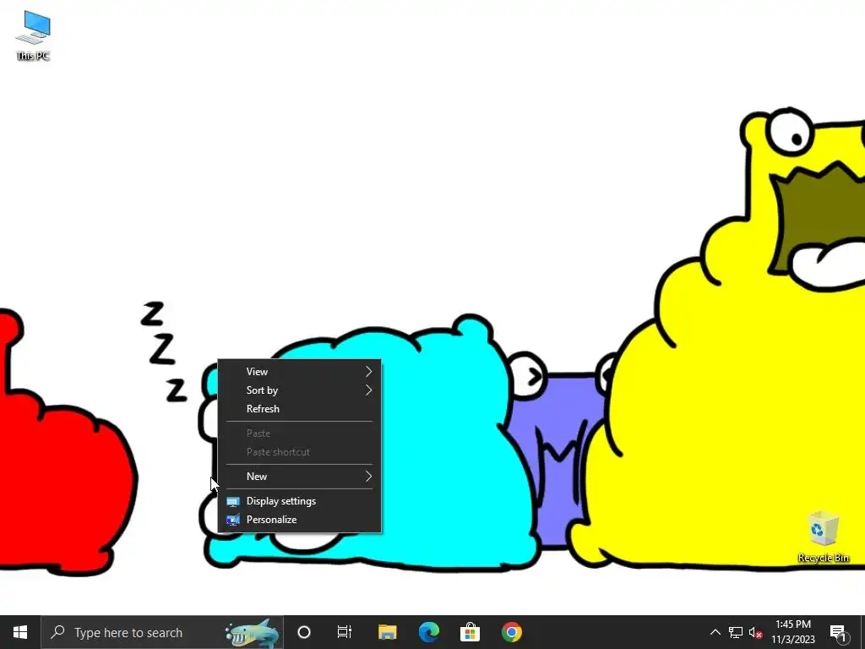Choose Personalize in the context menu
Image resolution: width=865 pixels, height=649 pixels.
pos(300,520)
